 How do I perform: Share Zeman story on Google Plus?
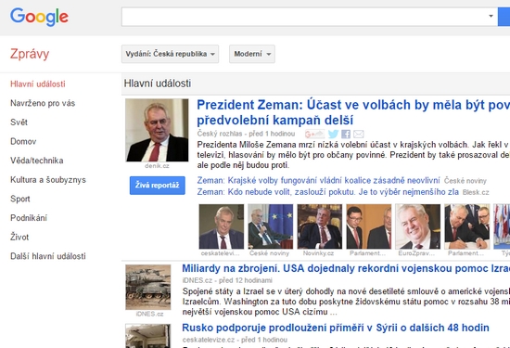click(314, 134)
